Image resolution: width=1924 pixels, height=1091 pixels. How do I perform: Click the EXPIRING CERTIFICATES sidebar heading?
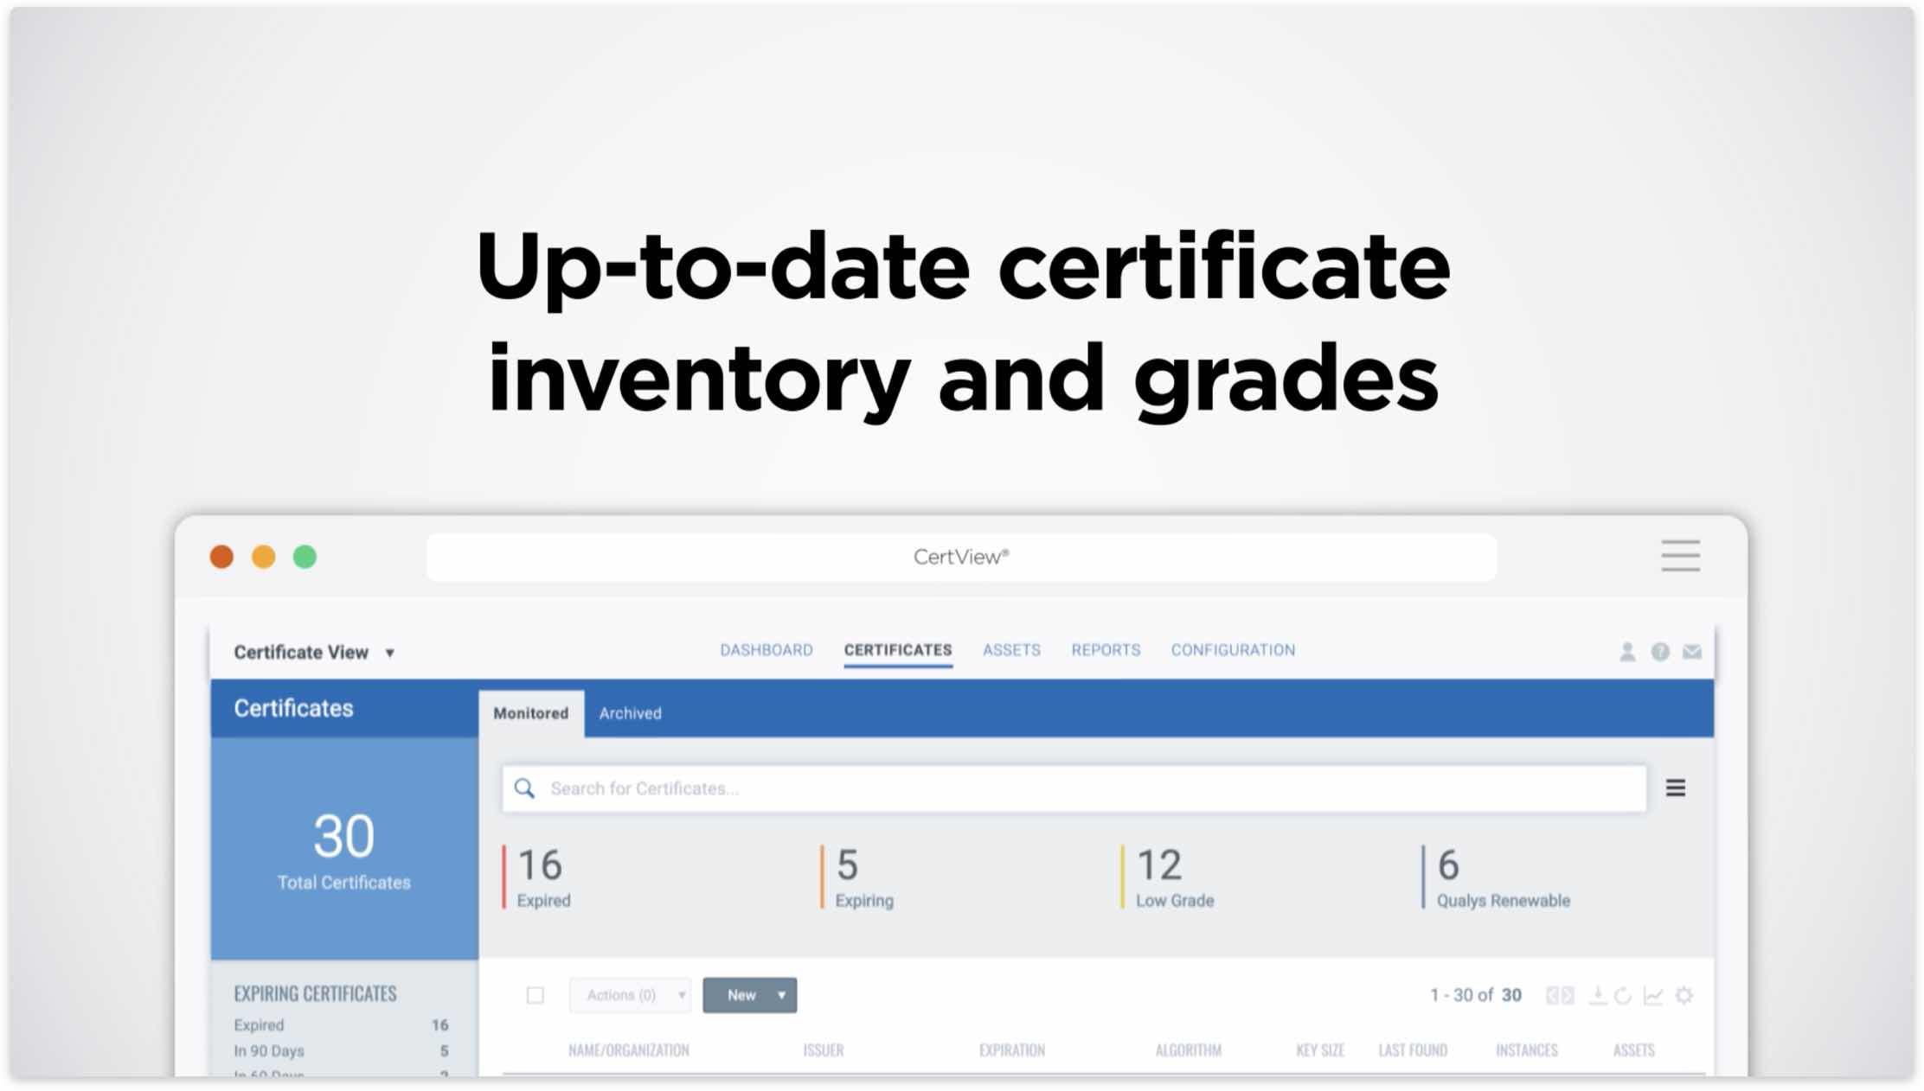click(315, 993)
